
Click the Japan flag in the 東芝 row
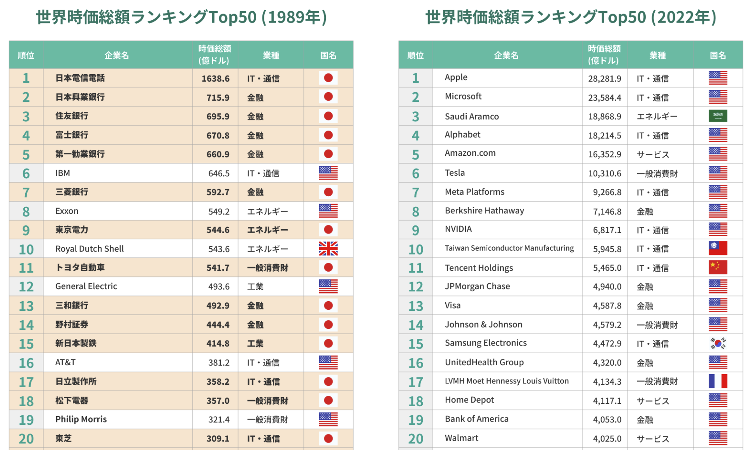point(328,438)
